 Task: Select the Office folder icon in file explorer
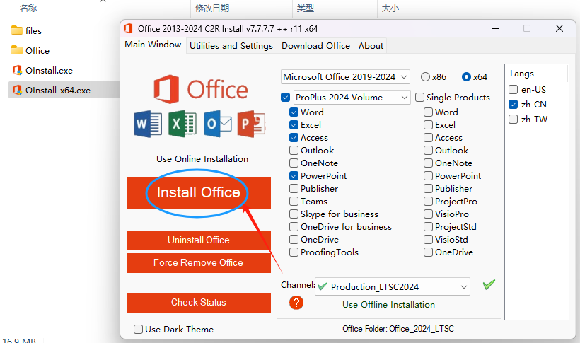coord(17,50)
